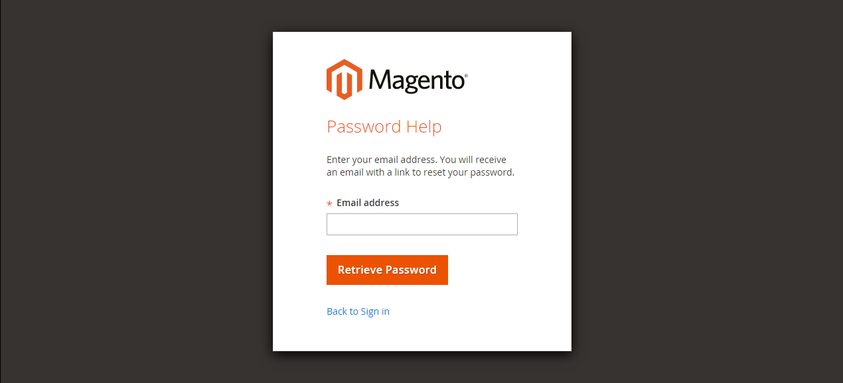Return to login via Back to Sign in
The height and width of the screenshot is (383, 843).
click(358, 311)
